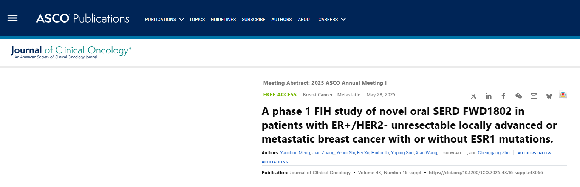Click the Crossmark bookmark badge icon
580x187 pixels.
click(563, 95)
